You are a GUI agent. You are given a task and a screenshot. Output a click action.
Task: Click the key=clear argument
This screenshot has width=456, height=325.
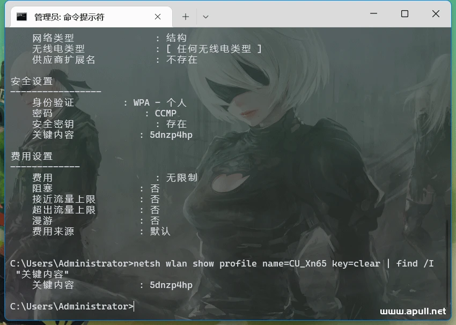pos(356,263)
